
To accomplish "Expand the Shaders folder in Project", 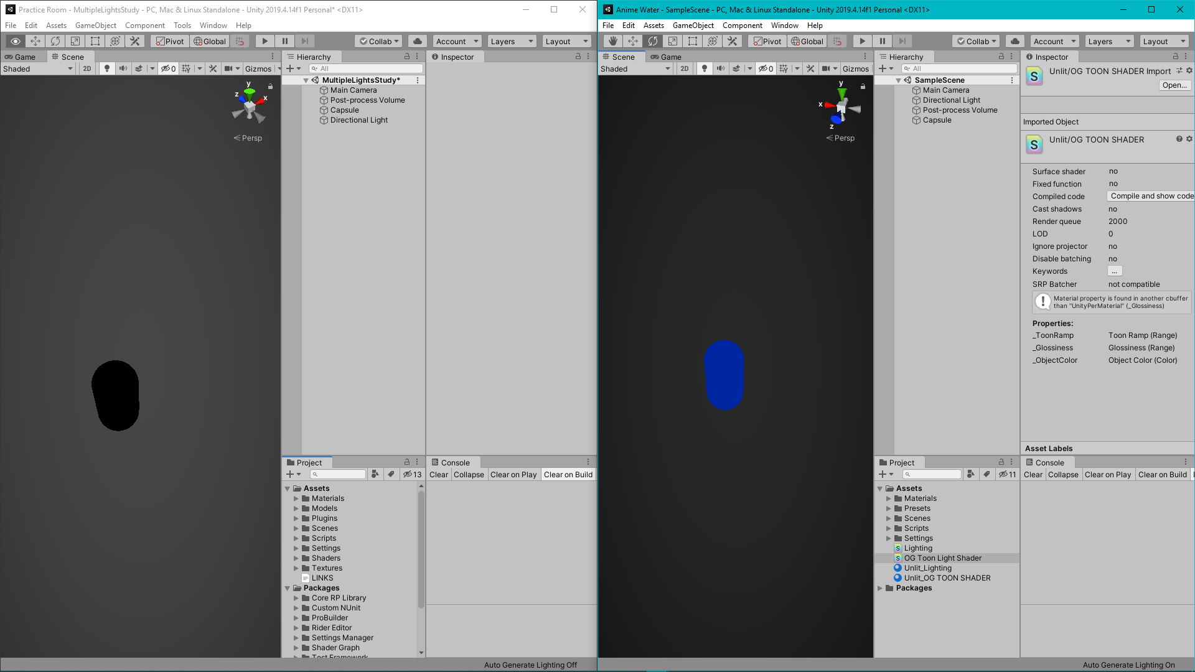I will (x=296, y=558).
